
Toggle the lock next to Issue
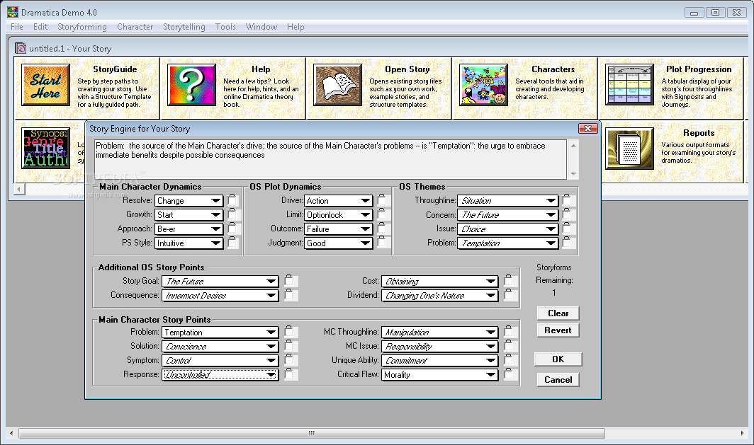point(566,228)
